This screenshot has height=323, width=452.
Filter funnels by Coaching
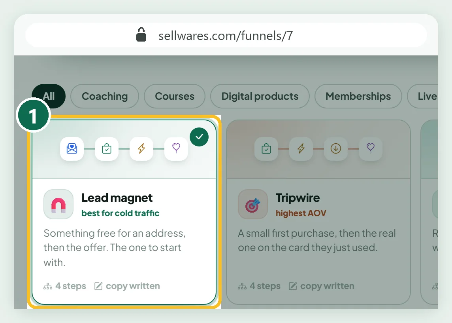105,96
